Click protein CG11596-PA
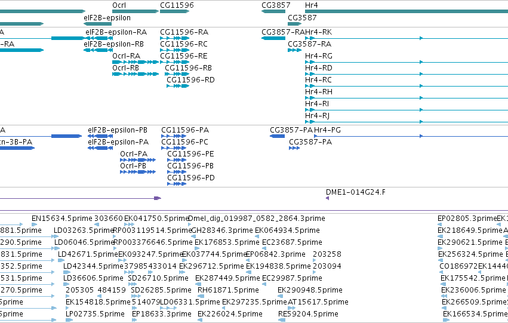 (185, 130)
